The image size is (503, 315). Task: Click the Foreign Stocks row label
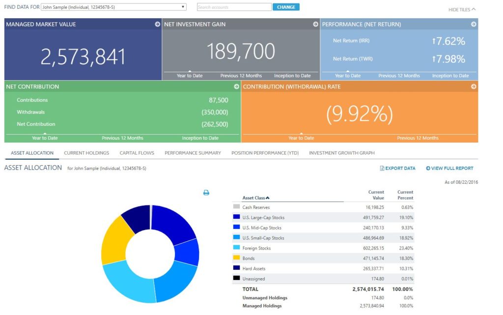pyautogui.click(x=256, y=248)
